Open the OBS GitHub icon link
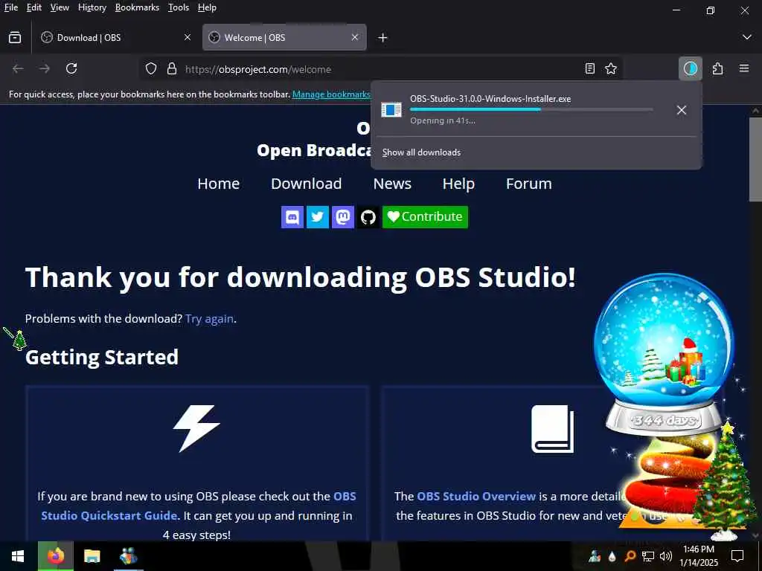Viewport: 762px width, 571px height. [368, 216]
